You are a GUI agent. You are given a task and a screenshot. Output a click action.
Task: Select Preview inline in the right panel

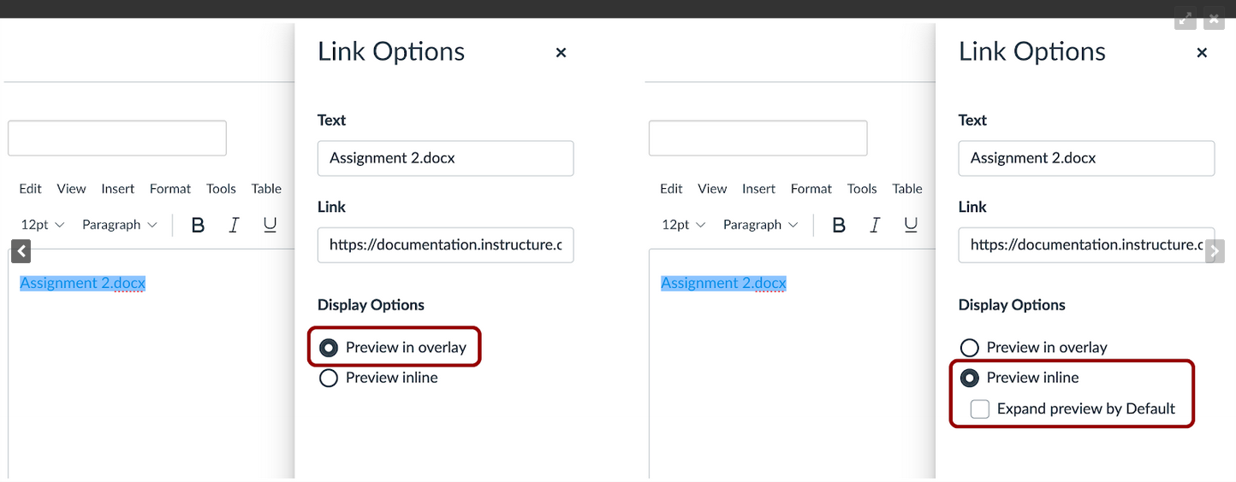(x=970, y=378)
